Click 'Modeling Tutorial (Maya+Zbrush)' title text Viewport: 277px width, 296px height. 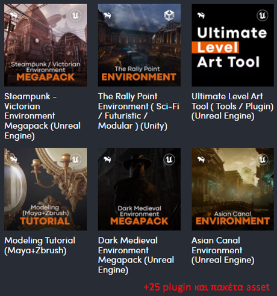click(x=40, y=245)
